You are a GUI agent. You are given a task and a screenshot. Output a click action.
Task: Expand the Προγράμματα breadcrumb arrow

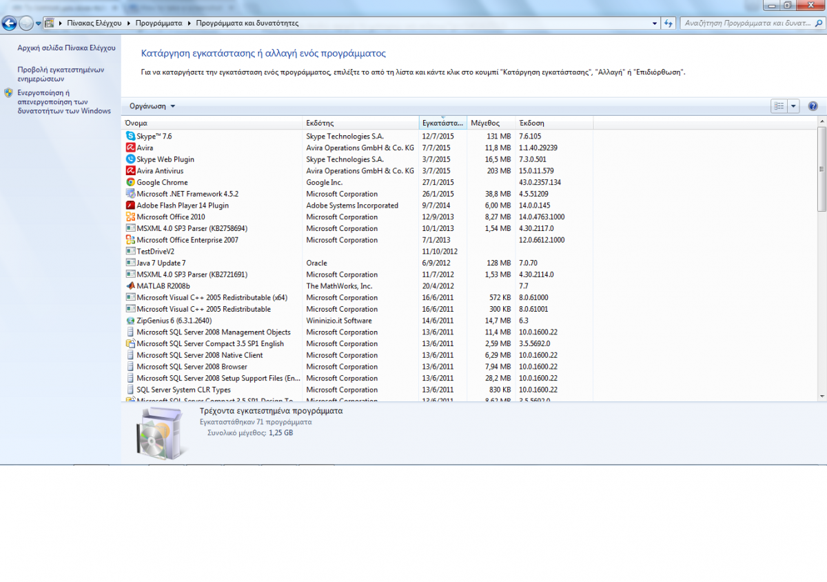tap(189, 23)
